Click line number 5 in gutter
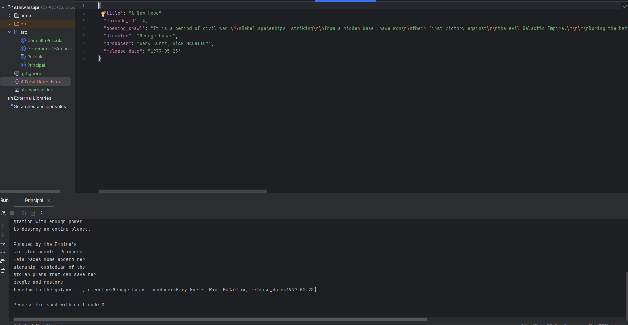This screenshot has width=628, height=325. pos(83,36)
